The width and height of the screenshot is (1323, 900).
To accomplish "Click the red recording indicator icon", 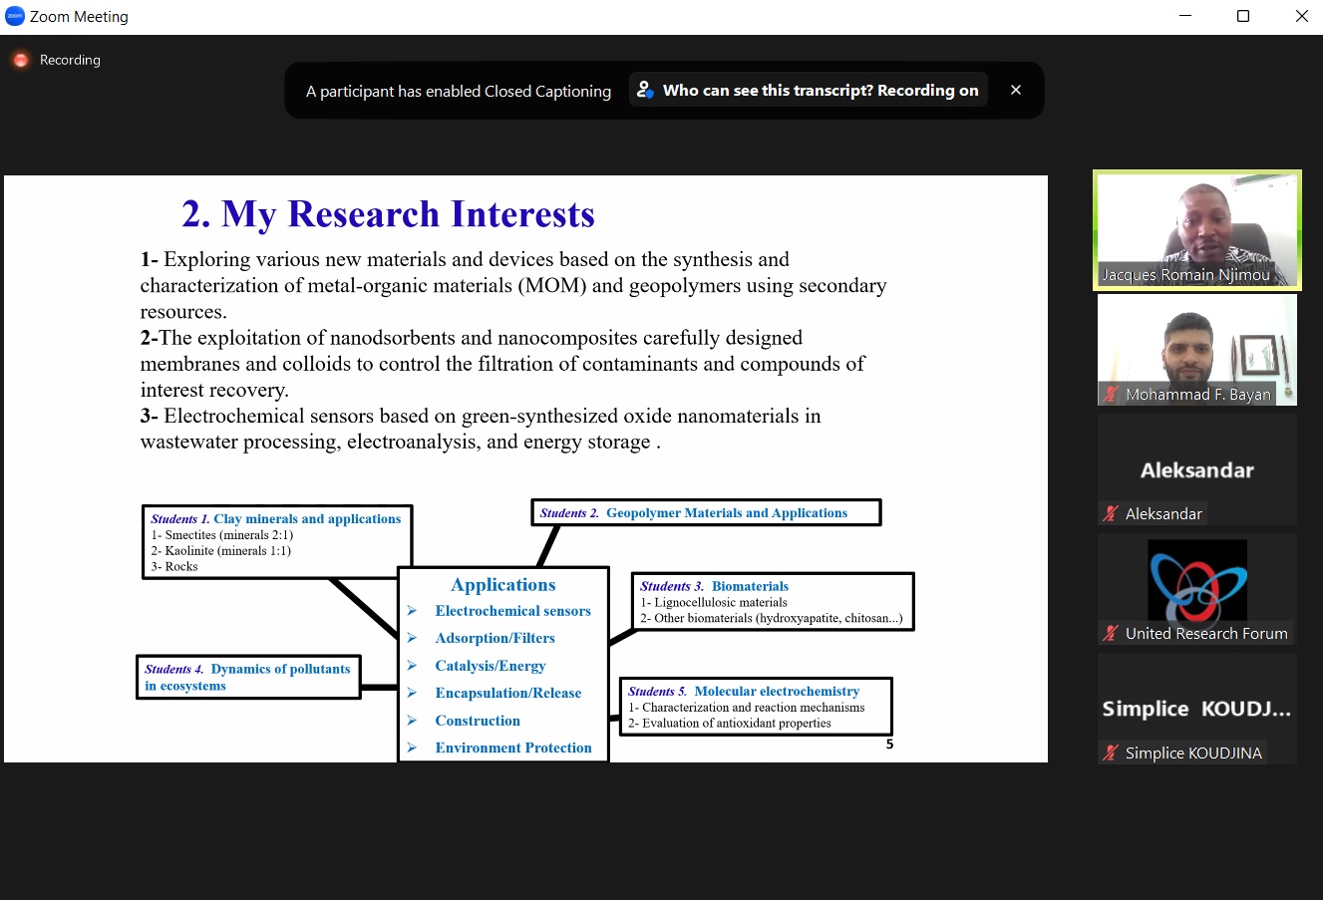I will [20, 60].
